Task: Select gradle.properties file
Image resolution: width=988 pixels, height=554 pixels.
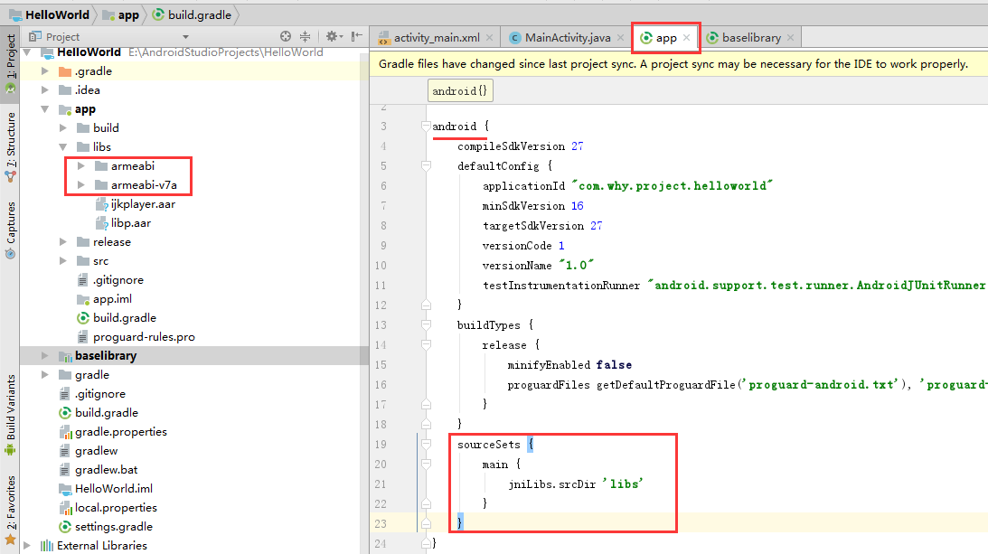Action: click(x=113, y=432)
